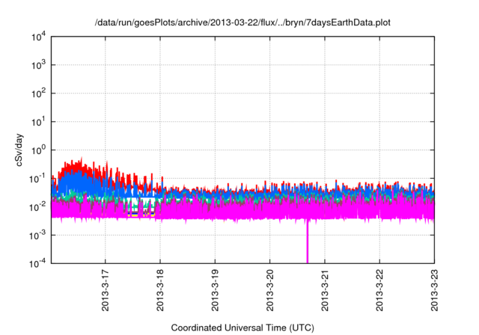Click the cSv/day y-axis label

pos(19,150)
